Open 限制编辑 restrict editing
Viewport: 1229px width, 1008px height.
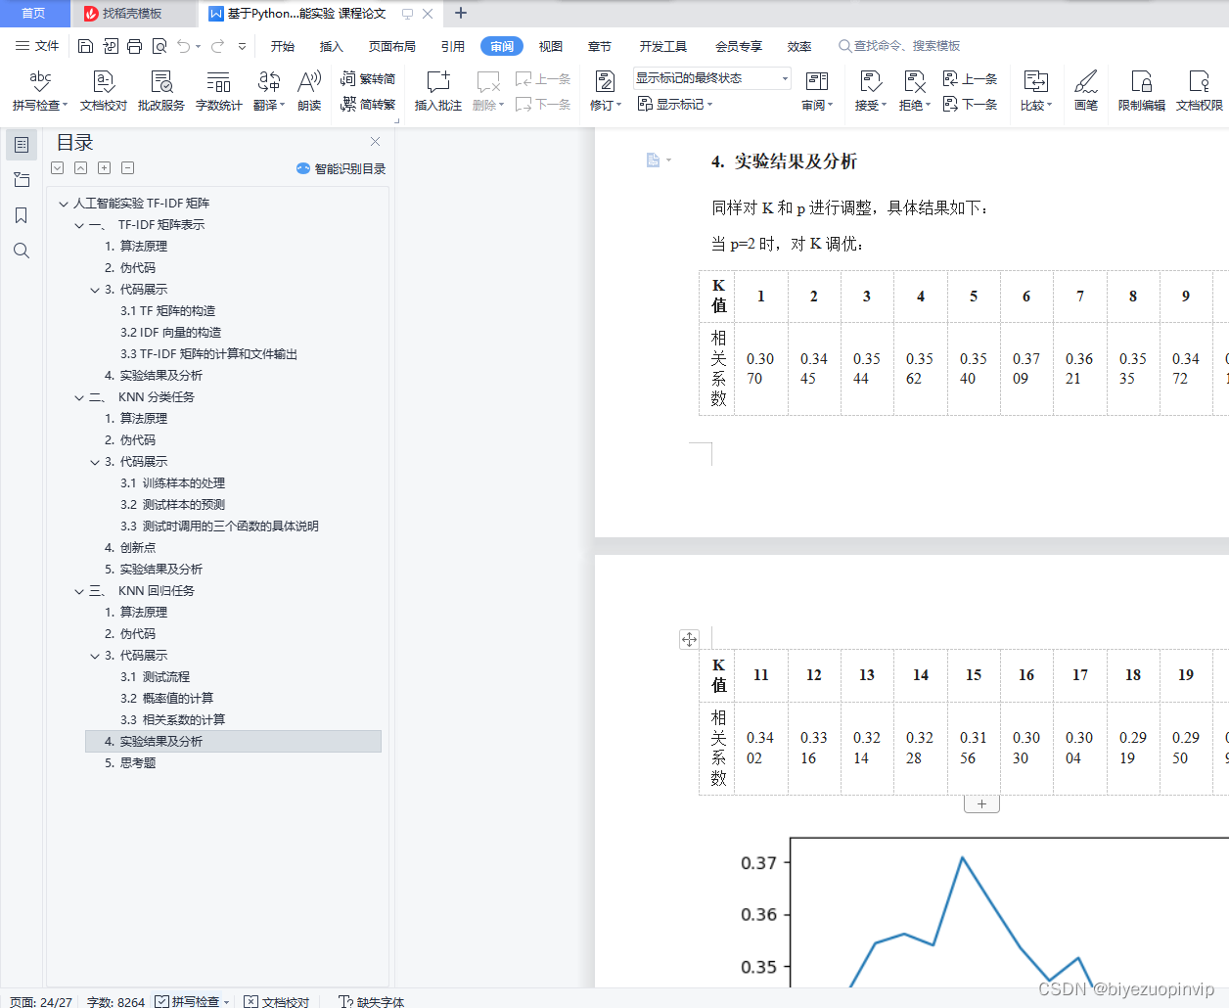pyautogui.click(x=1141, y=91)
